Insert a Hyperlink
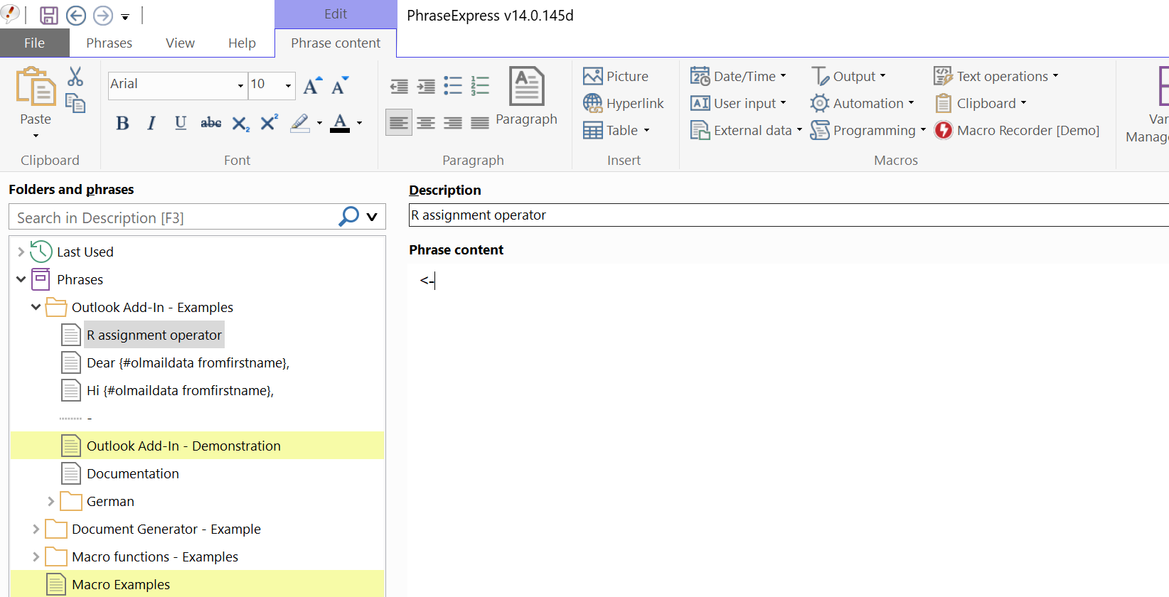Viewport: 1169px width, 597px height. 624,103
